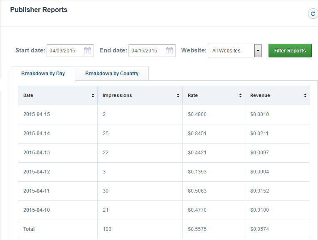318x240 pixels.
Task: Click the Revenue column header text
Action: (x=260, y=95)
